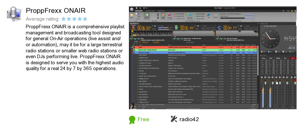Click the ProppFrexx ONAIR microphone app icon
Image resolution: width=303 pixels, height=134 pixels.
[14, 14]
